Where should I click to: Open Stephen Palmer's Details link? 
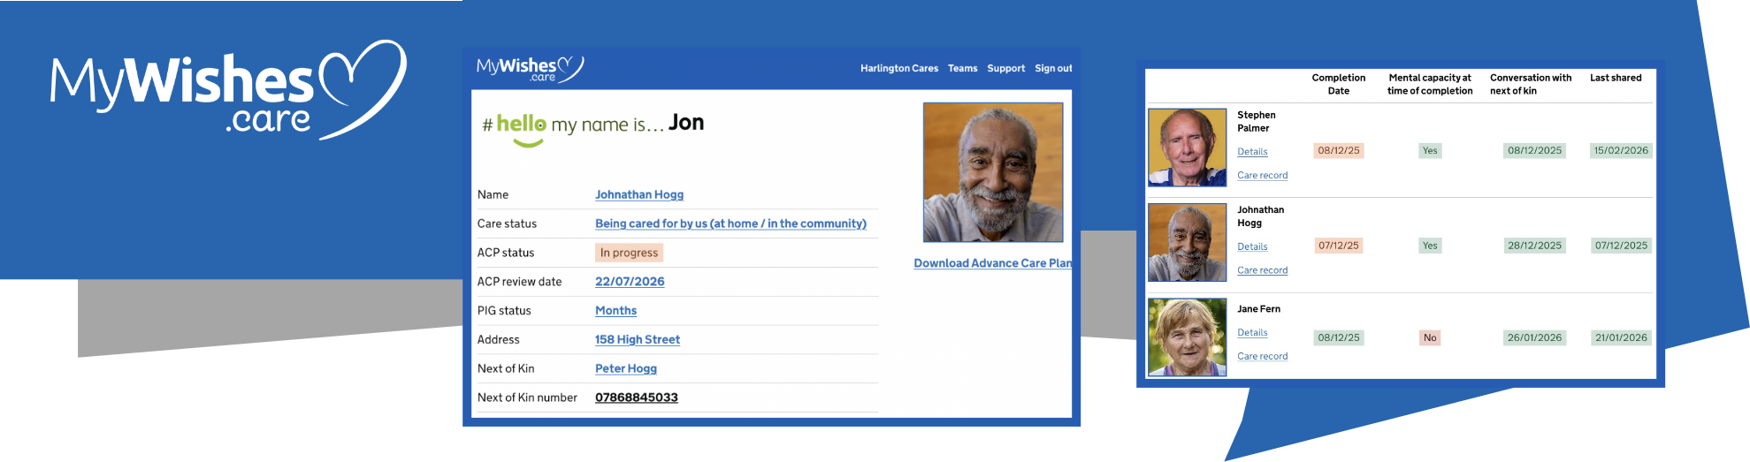[x=1252, y=152]
